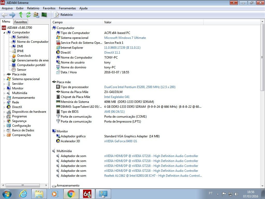Select Programas icon in tree
Image resolution: width=265 pixels, height=199 pixels.
[x=9, y=116]
